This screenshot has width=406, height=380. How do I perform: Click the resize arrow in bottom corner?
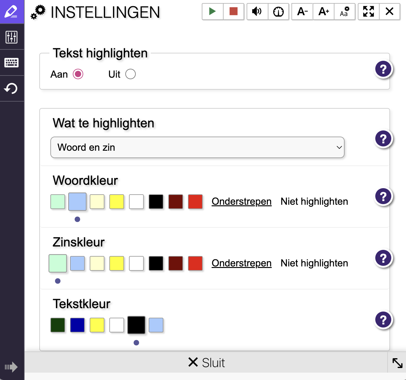coord(397,363)
